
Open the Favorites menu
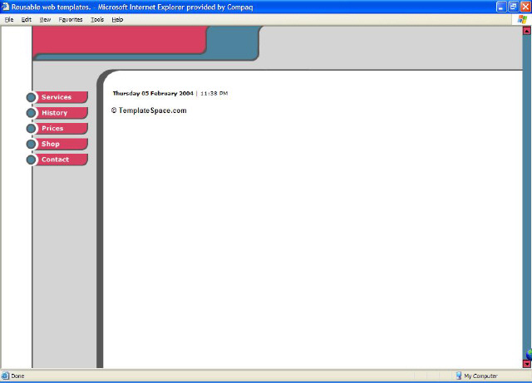(71, 19)
